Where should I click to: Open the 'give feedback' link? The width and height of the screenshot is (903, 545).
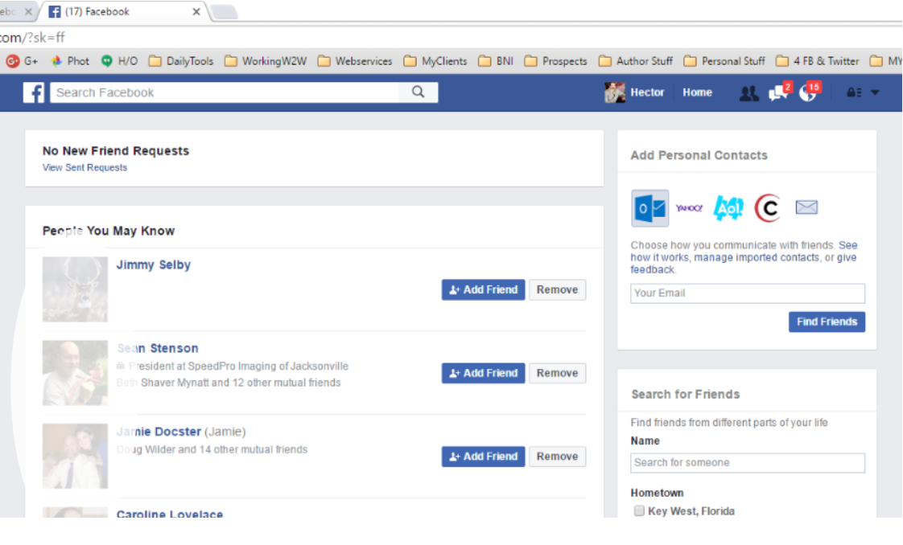pyautogui.click(x=847, y=257)
